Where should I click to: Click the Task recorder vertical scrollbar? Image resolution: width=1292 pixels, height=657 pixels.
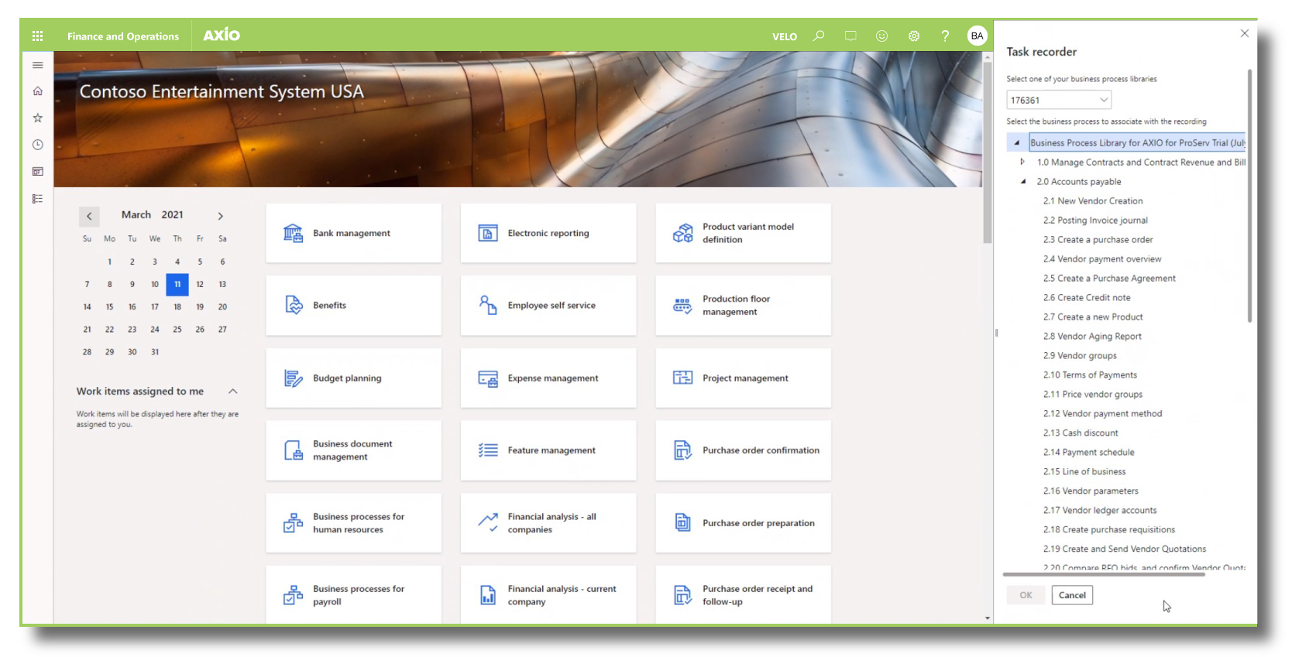1249,195
